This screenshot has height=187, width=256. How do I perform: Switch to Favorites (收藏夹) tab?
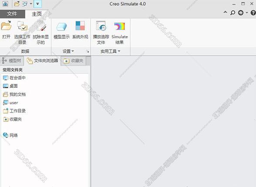74,60
